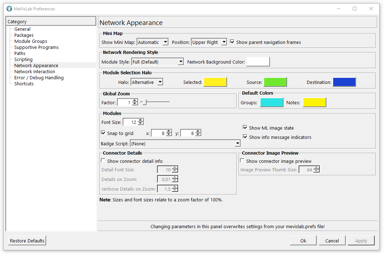Enable Show connector image preview
Image resolution: width=385 pixels, height=256 pixels.
coord(242,161)
